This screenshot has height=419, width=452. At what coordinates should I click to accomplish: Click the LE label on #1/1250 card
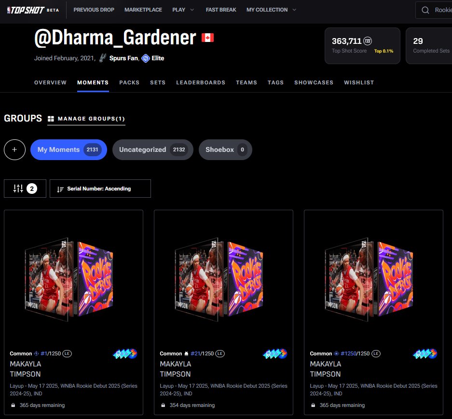(x=67, y=353)
